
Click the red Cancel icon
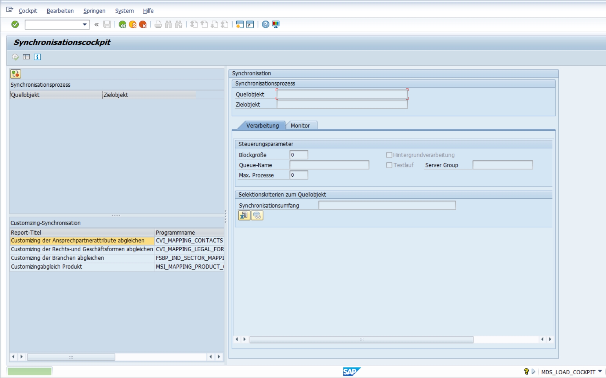[143, 25]
